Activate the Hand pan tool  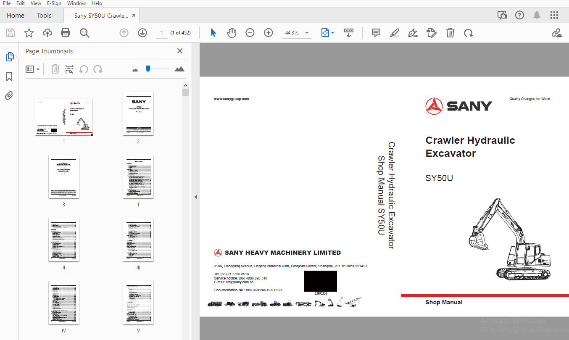232,33
